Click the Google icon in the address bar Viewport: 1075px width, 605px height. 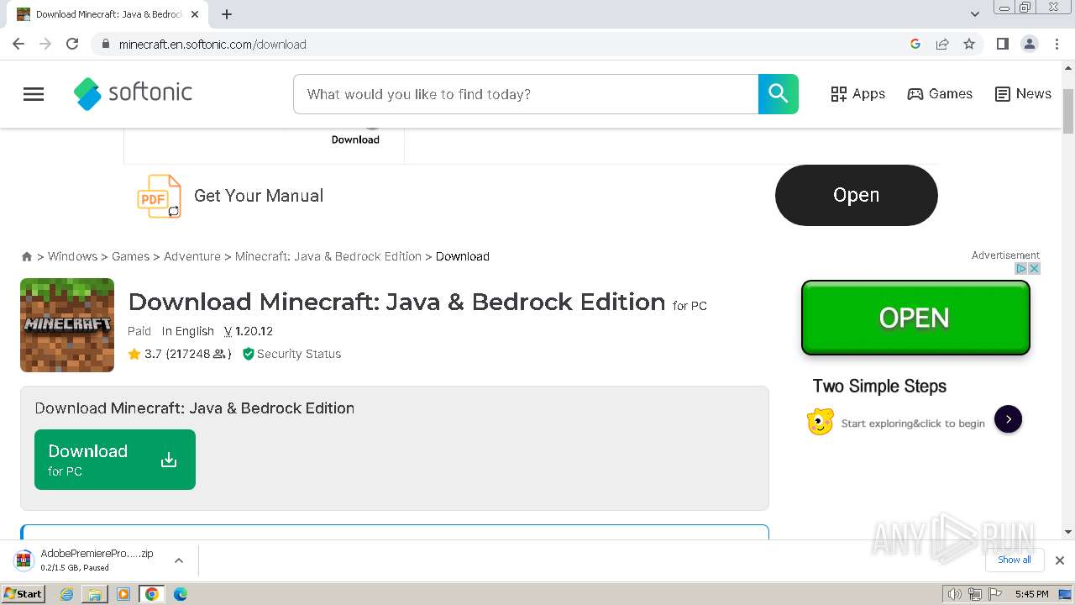click(915, 44)
